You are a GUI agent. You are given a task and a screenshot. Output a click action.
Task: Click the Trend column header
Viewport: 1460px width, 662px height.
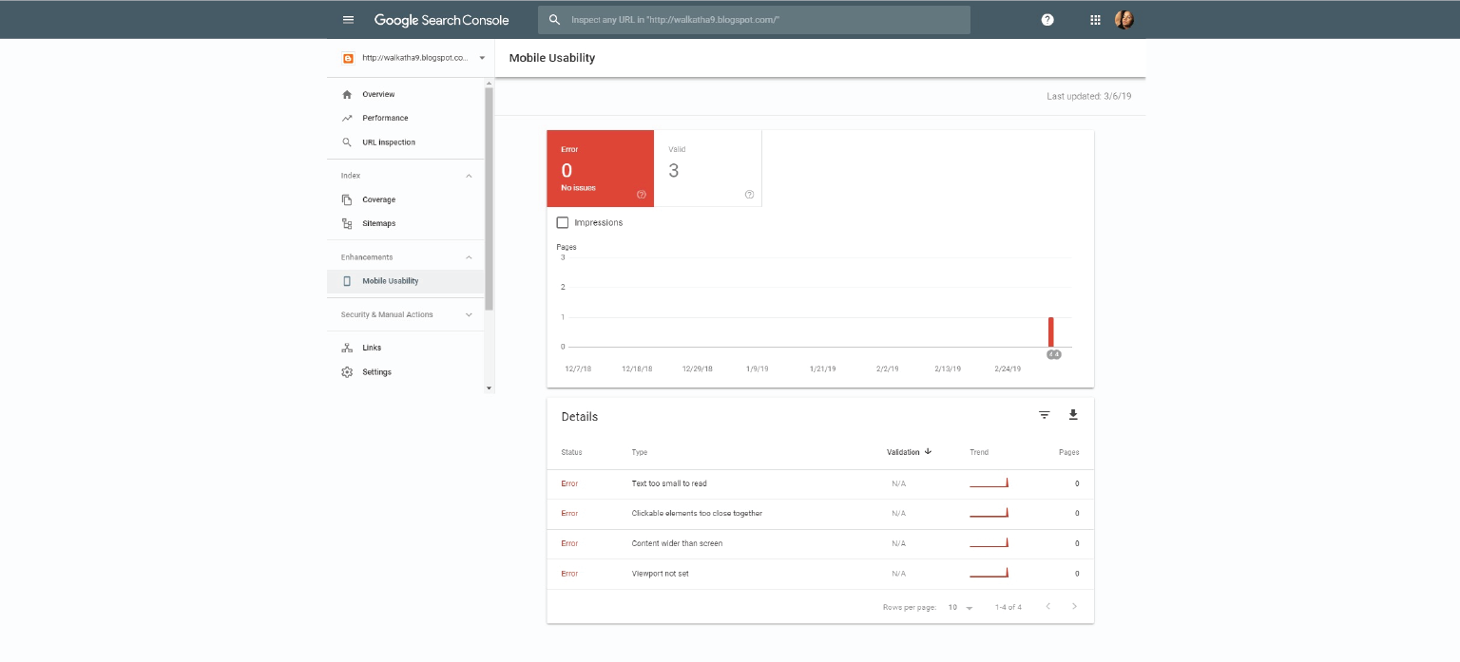[979, 452]
